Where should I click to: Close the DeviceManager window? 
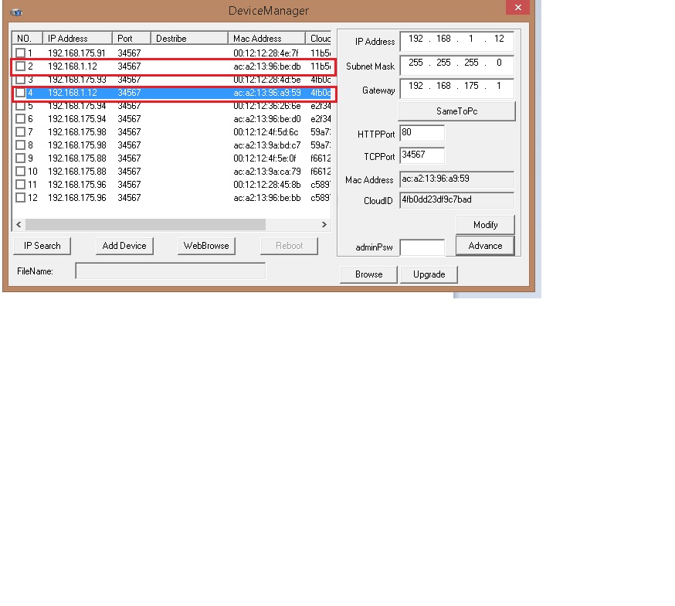tap(517, 8)
